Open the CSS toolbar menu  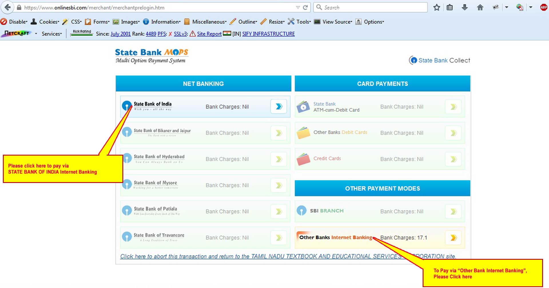72,22
